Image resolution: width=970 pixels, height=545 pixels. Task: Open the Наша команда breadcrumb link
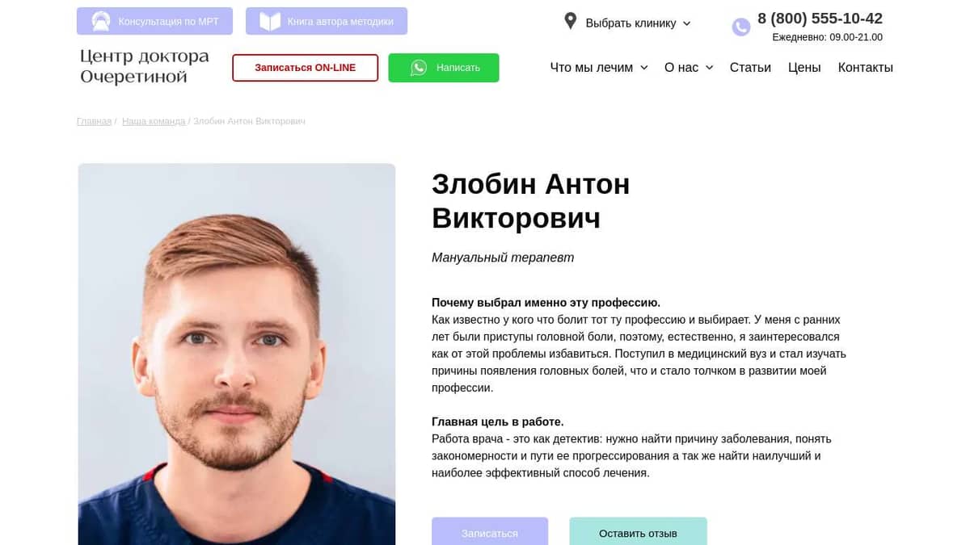(154, 121)
